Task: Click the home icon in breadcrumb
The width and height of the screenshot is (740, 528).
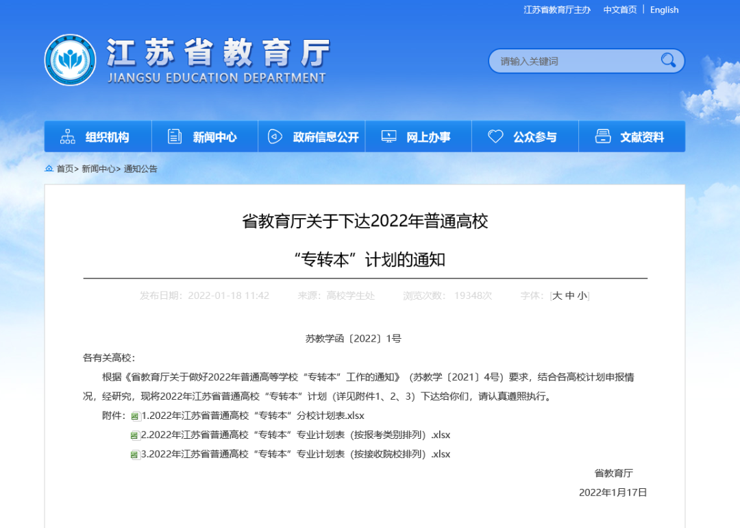Action: click(49, 169)
